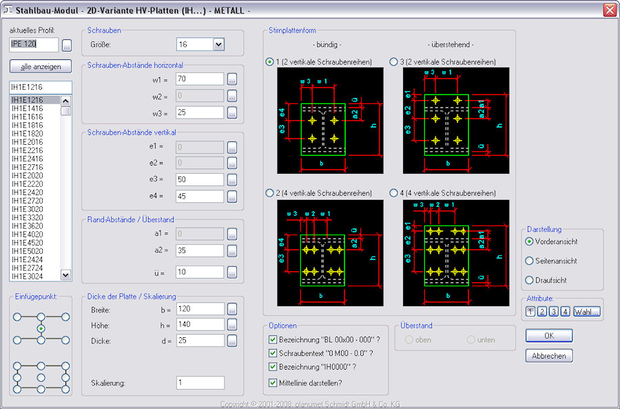This screenshot has width=620, height=409.
Task: Select radio 1 (2 vertikale Schraubenreihen) bündig
Action: click(270, 62)
